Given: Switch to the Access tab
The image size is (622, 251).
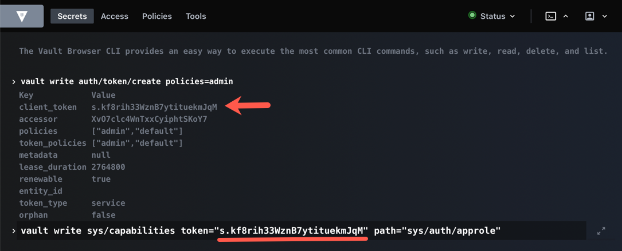Looking at the screenshot, I should click(x=115, y=16).
